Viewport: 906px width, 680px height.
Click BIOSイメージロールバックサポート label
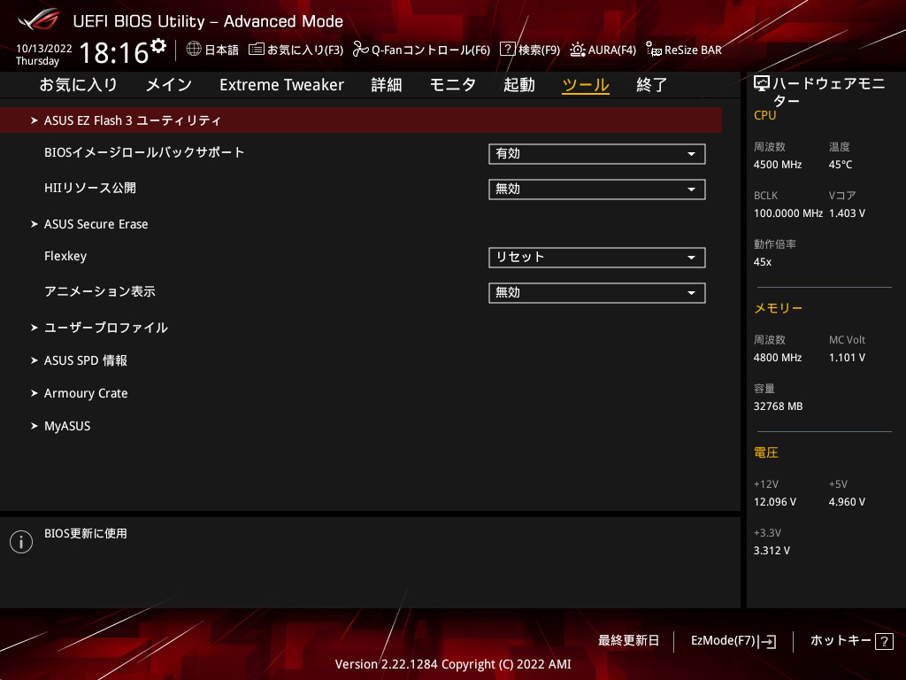tap(144, 152)
